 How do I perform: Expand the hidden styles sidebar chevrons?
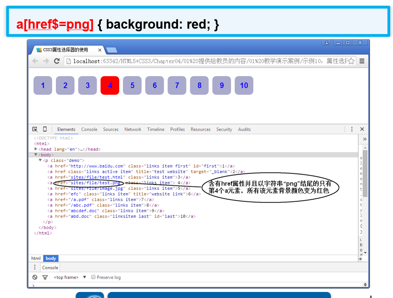point(365,139)
